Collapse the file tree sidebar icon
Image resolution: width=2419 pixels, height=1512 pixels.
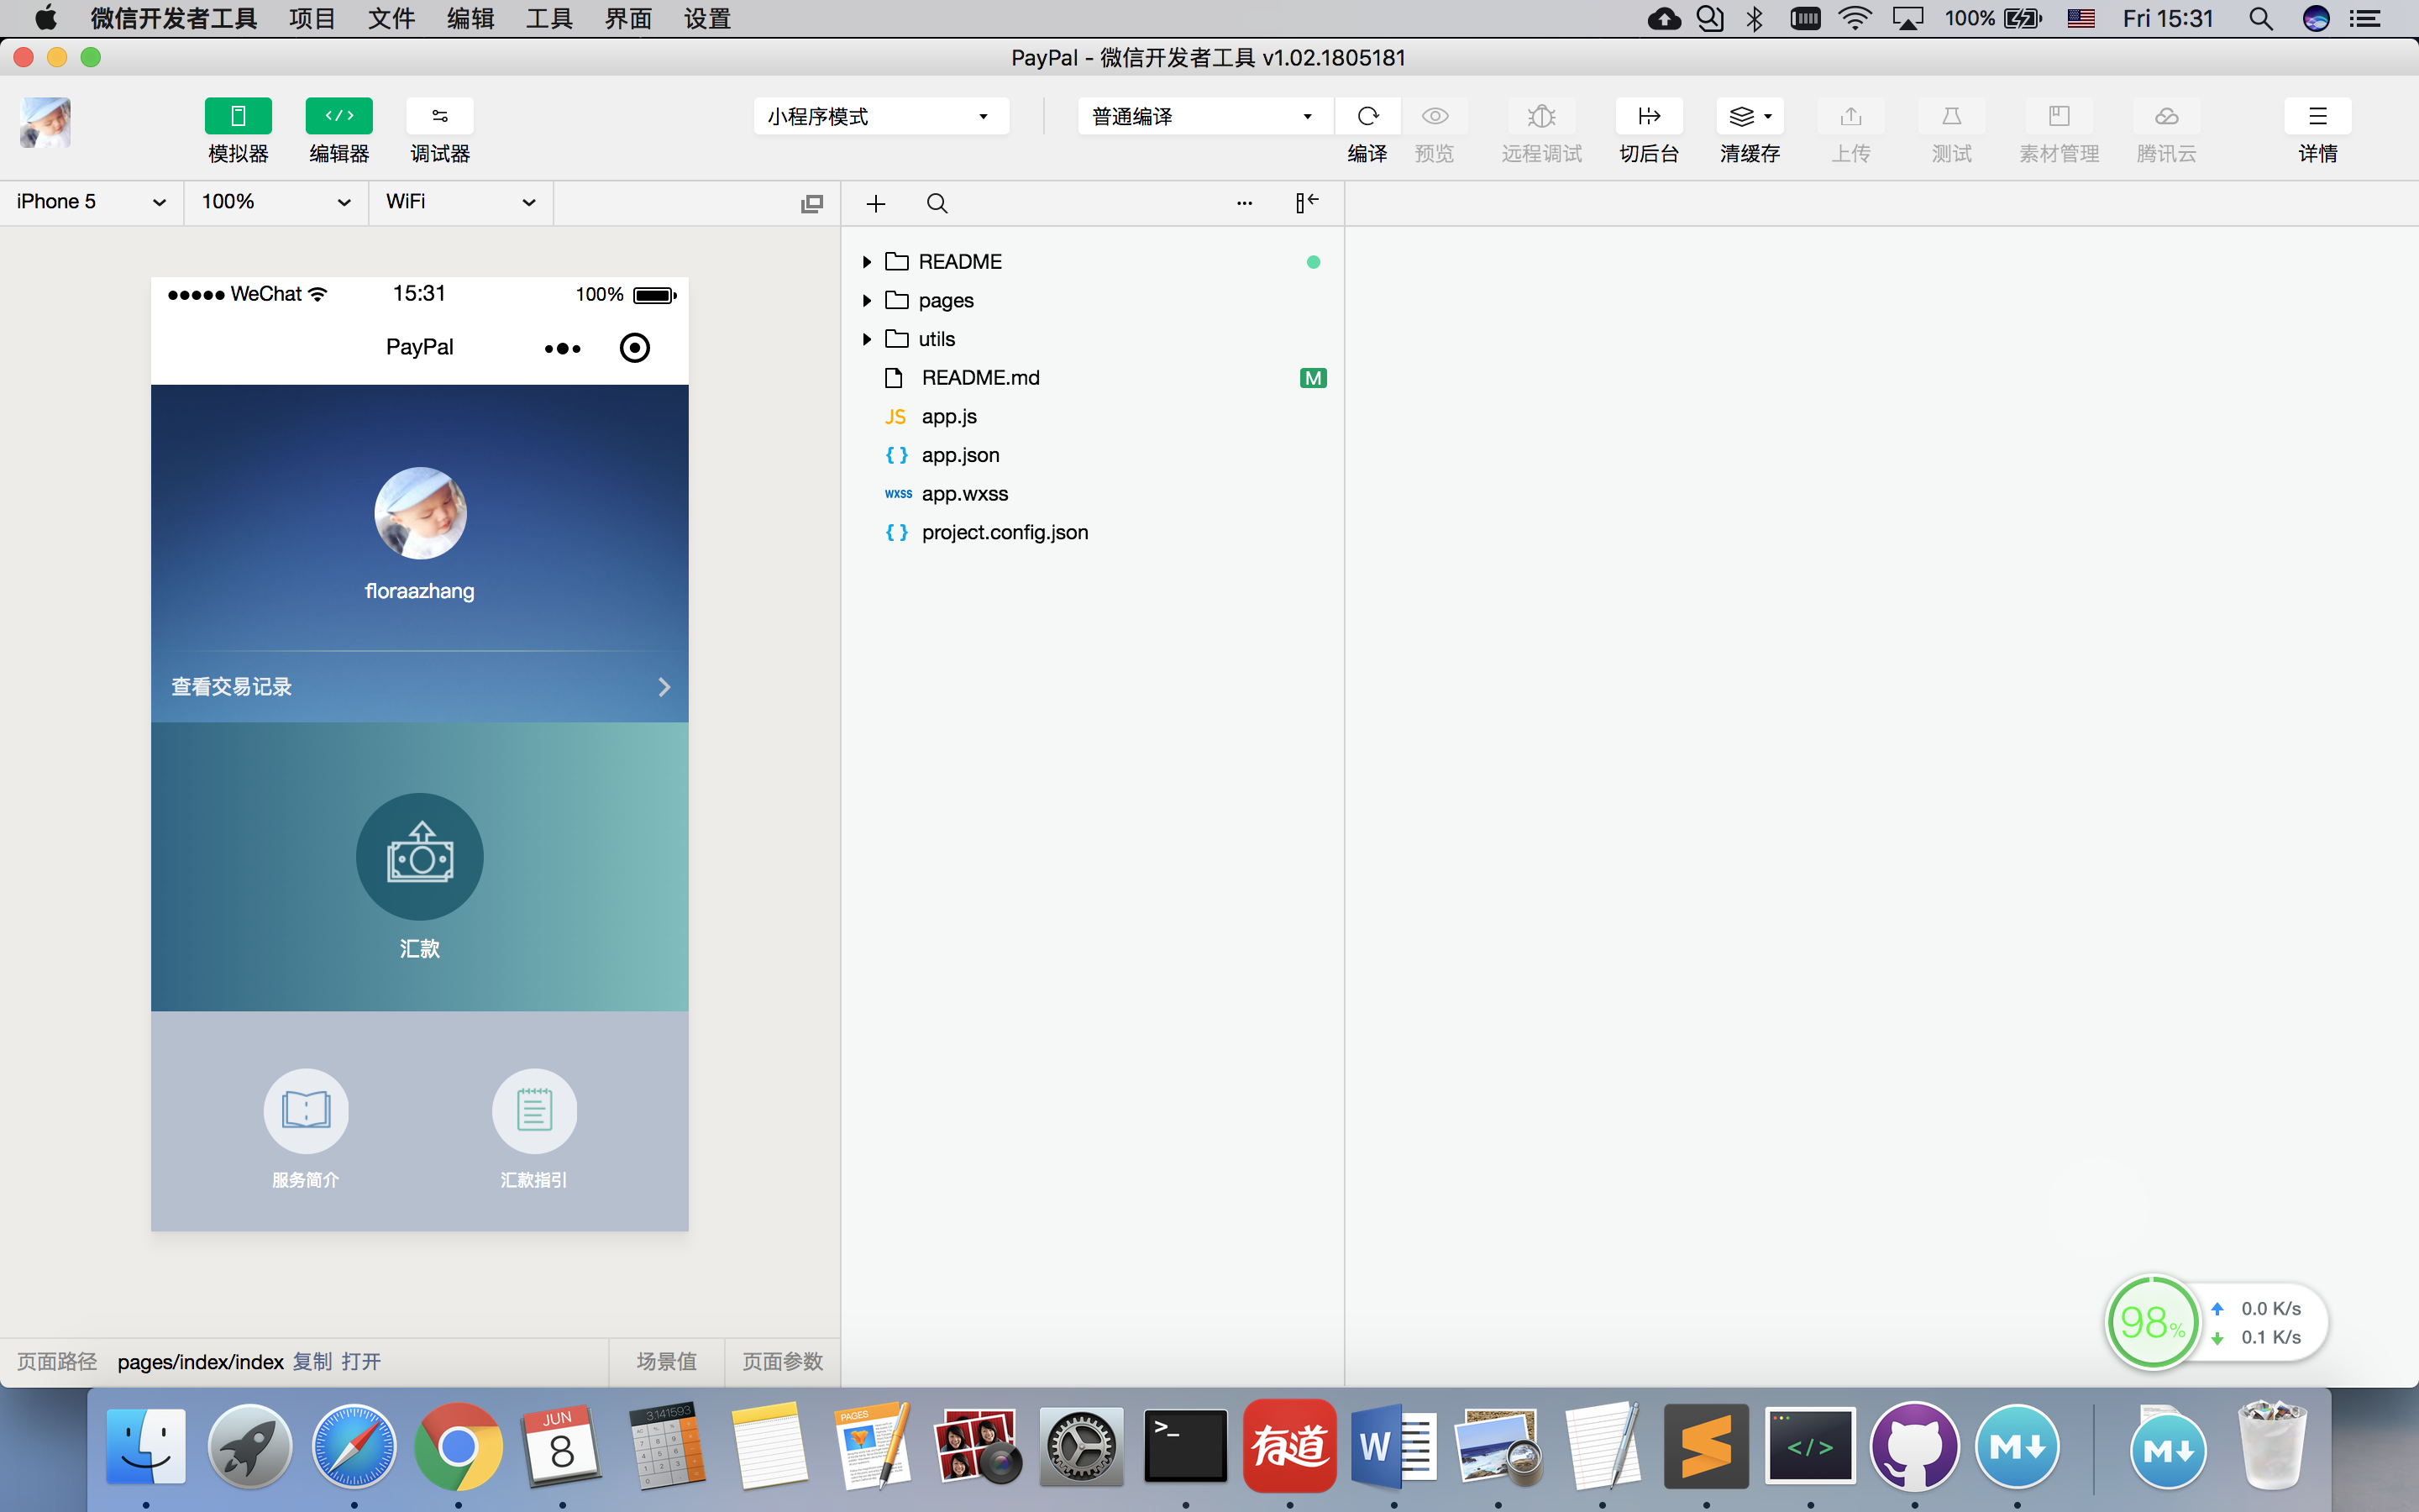point(1306,203)
